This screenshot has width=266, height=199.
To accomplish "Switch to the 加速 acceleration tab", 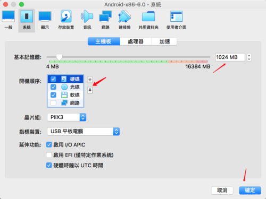I will pos(164,41).
